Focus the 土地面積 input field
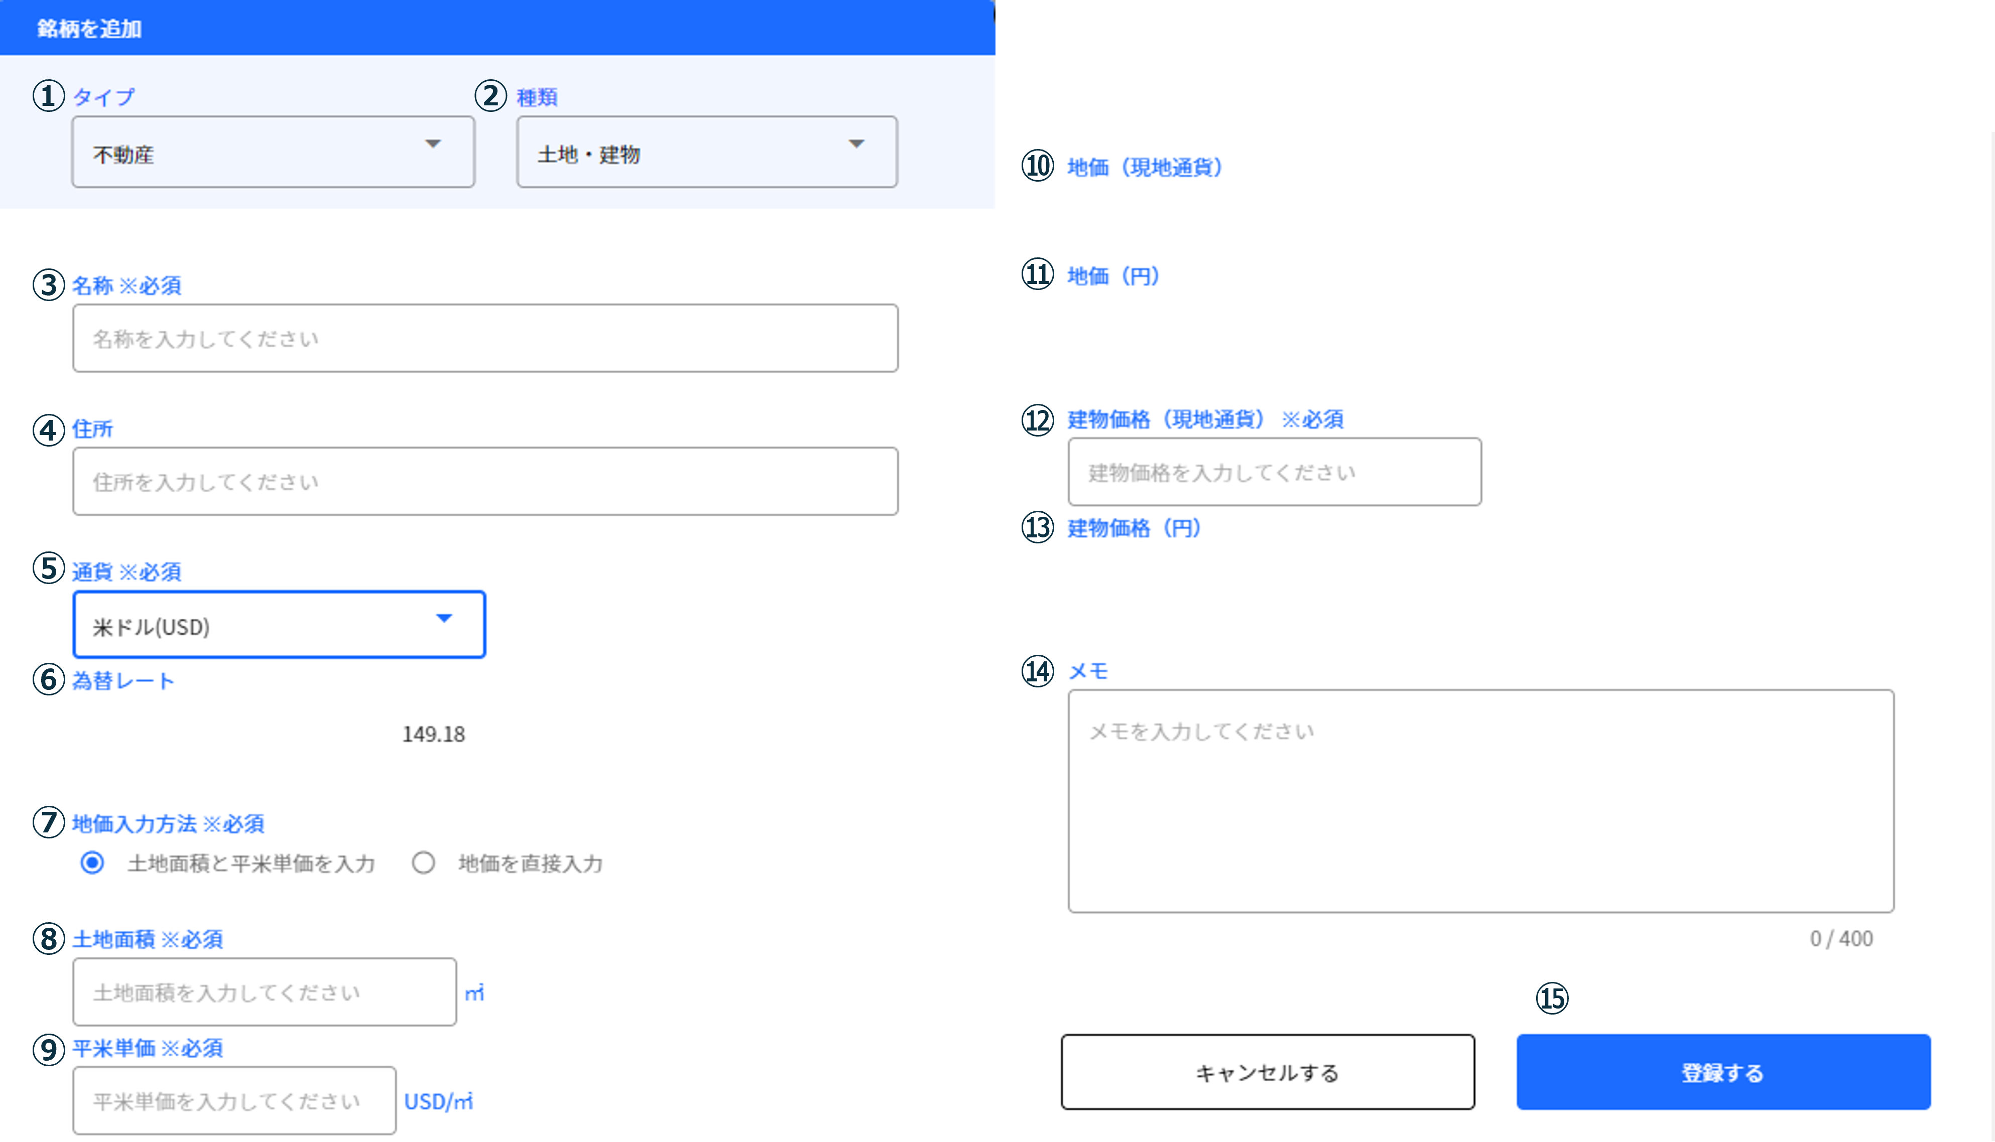This screenshot has height=1142, width=1995. coord(265,992)
